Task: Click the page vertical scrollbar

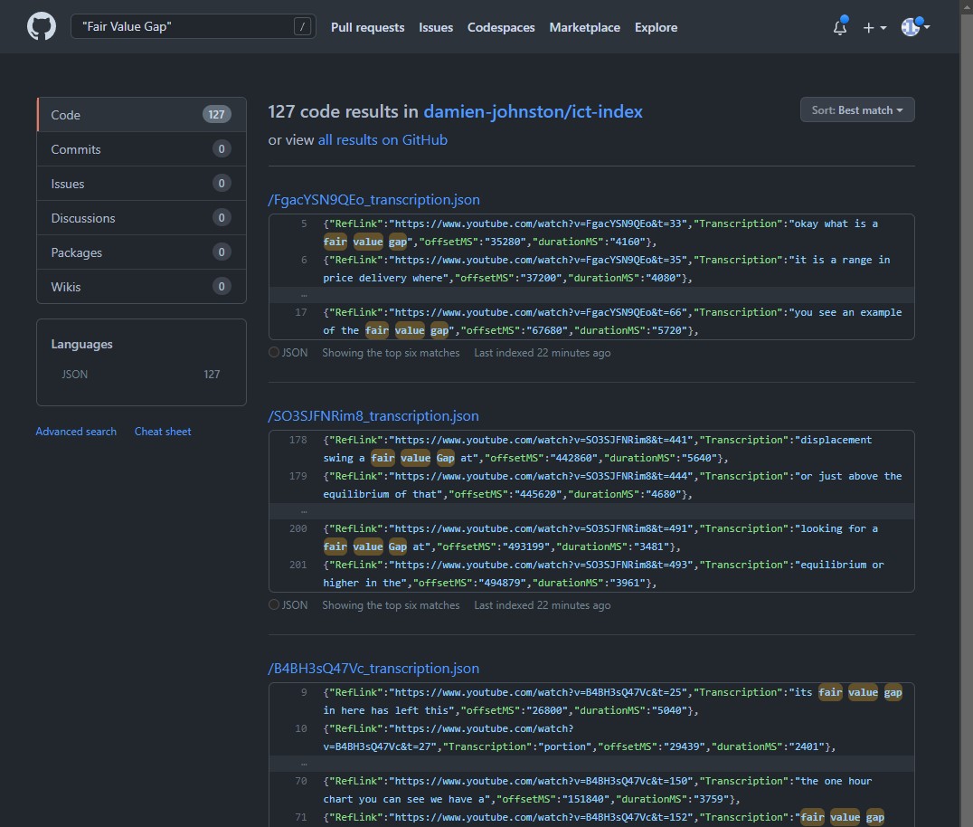Action: click(966, 413)
